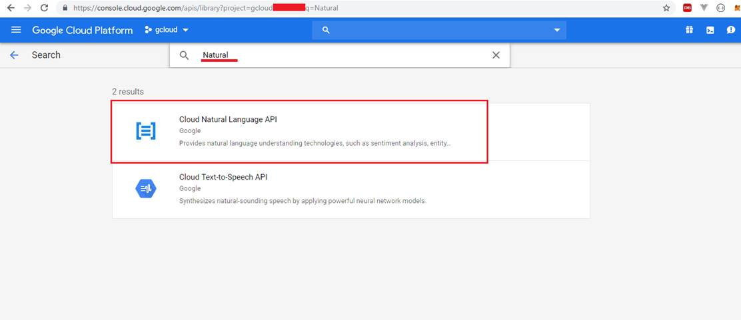Click the Cloud Natural Language API icon
The height and width of the screenshot is (320, 741).
click(145, 131)
